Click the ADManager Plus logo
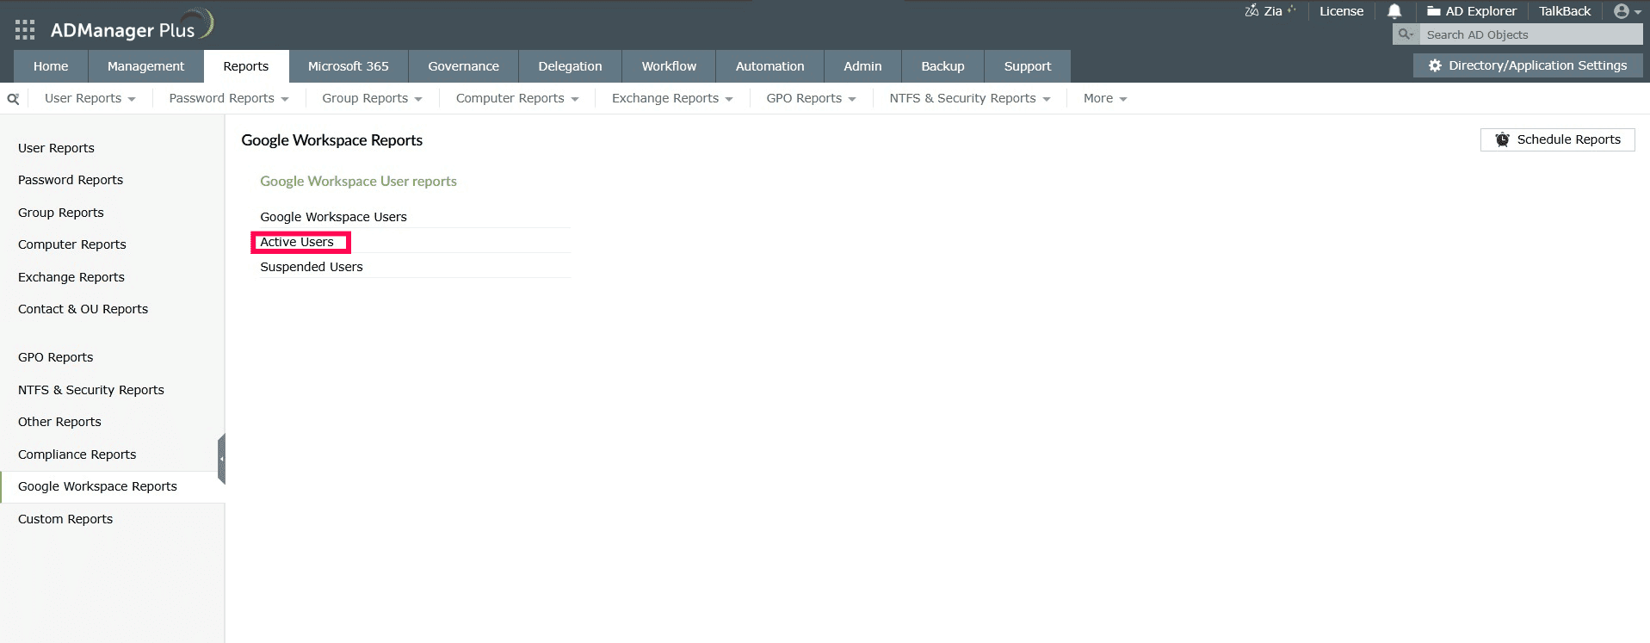The image size is (1650, 643). (x=132, y=27)
